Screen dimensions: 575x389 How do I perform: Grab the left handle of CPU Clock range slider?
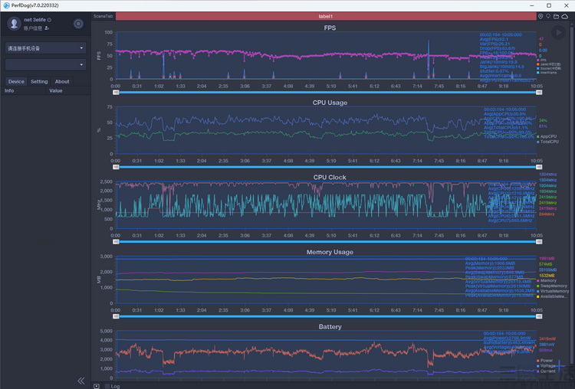click(116, 242)
